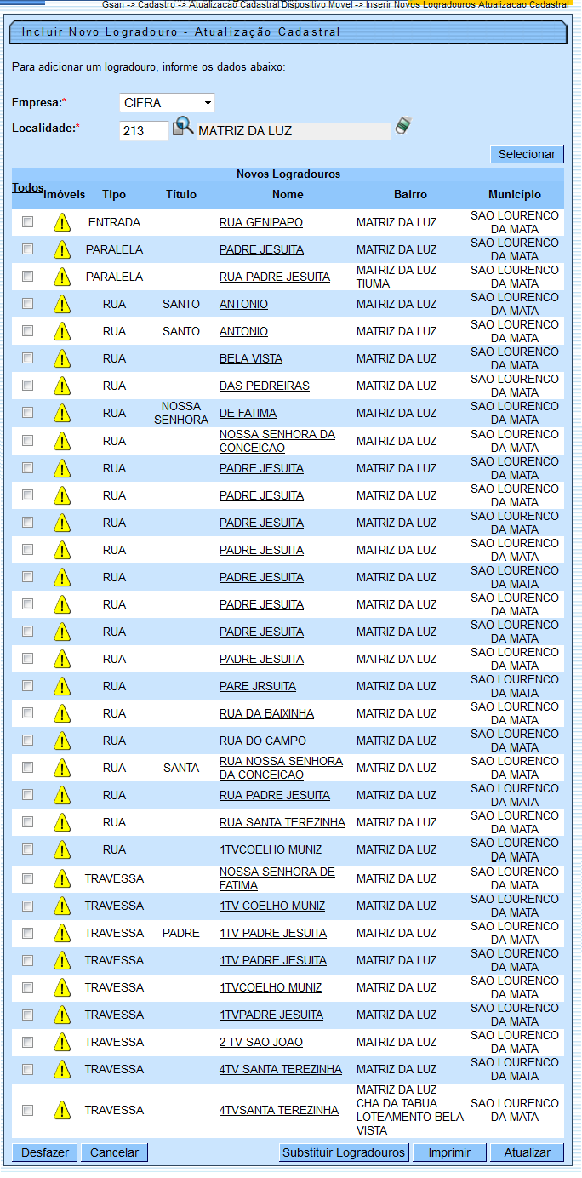
Task: Click warning icon in TRAVESSA PADRE 1TV PADRE JESUITA row
Action: (62, 933)
